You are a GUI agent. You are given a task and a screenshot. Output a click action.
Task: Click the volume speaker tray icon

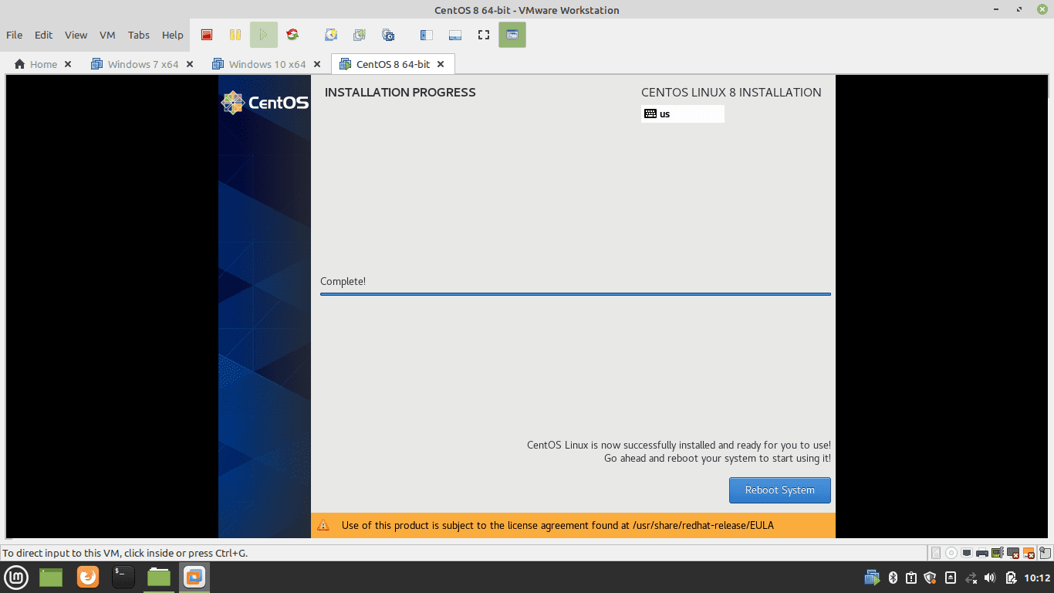click(x=991, y=578)
